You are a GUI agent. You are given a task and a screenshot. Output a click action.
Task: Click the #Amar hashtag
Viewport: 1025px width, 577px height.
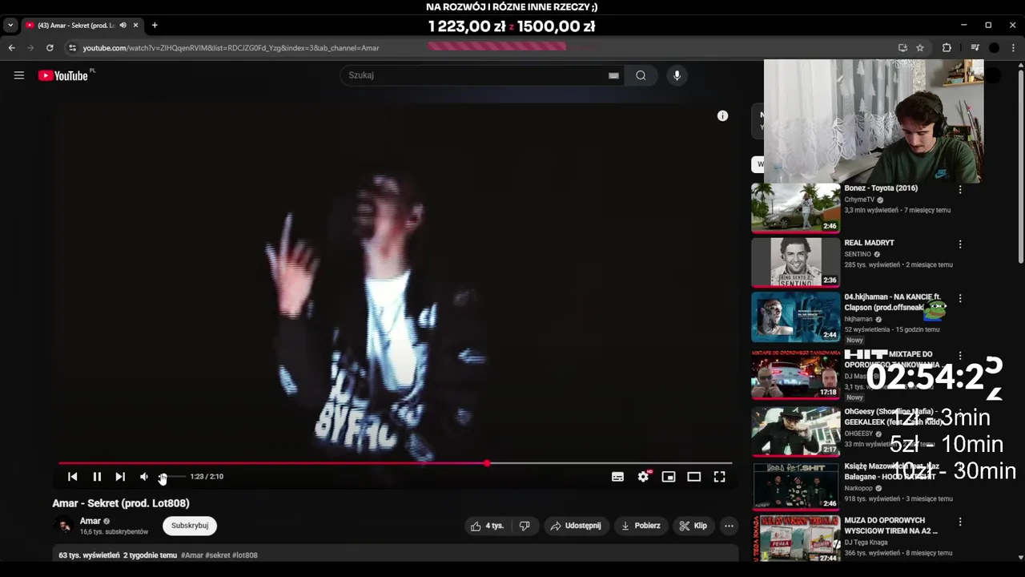[192, 555]
